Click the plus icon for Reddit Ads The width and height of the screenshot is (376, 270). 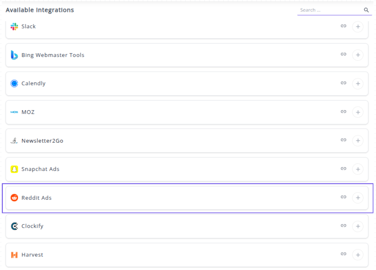[x=357, y=198]
